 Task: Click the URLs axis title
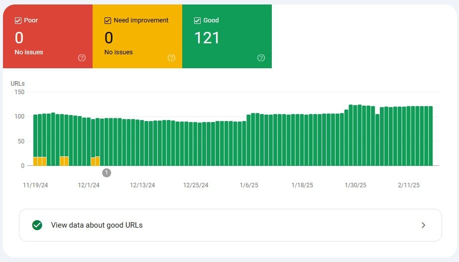tap(17, 83)
